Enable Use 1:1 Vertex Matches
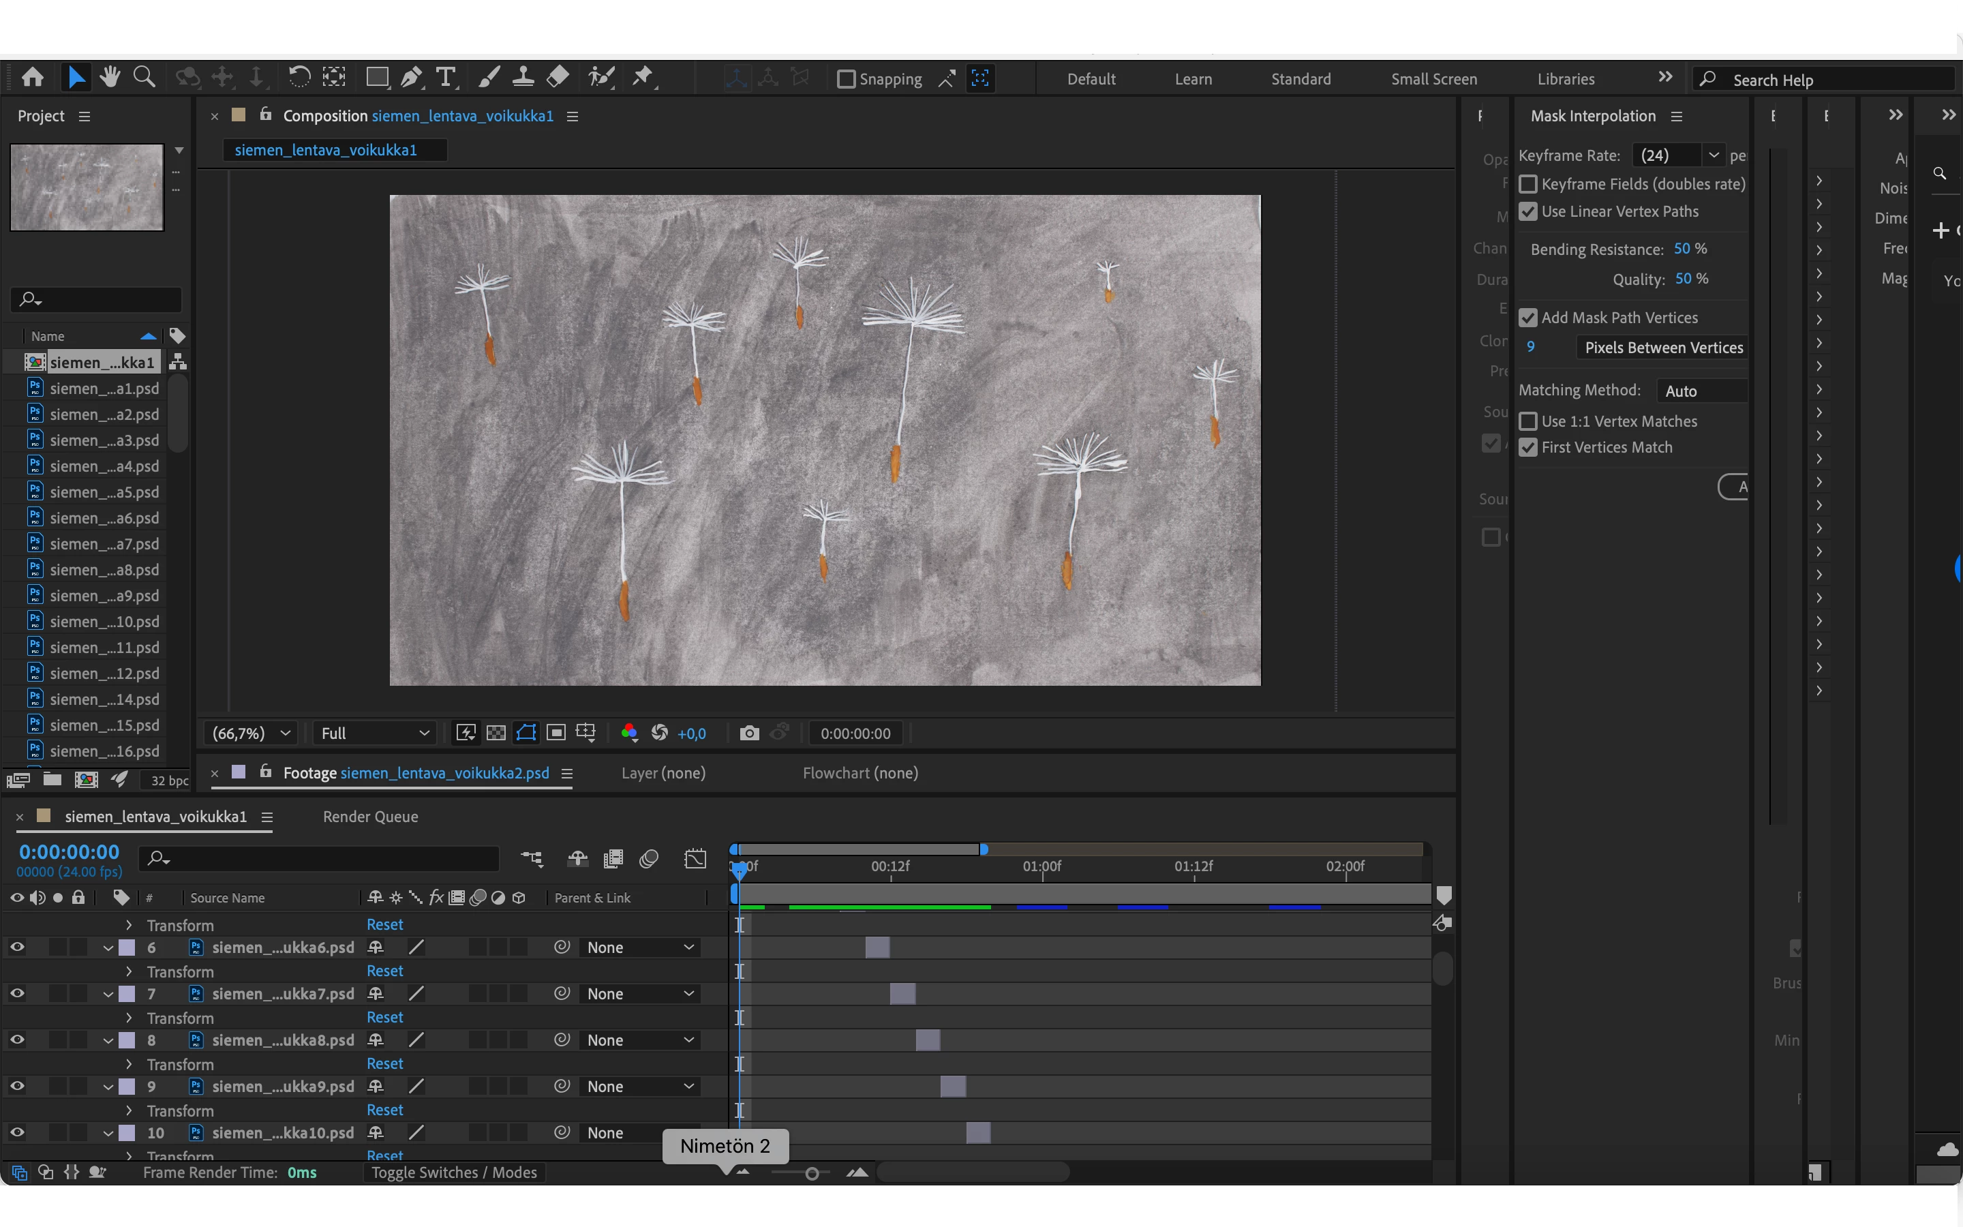 1528,421
